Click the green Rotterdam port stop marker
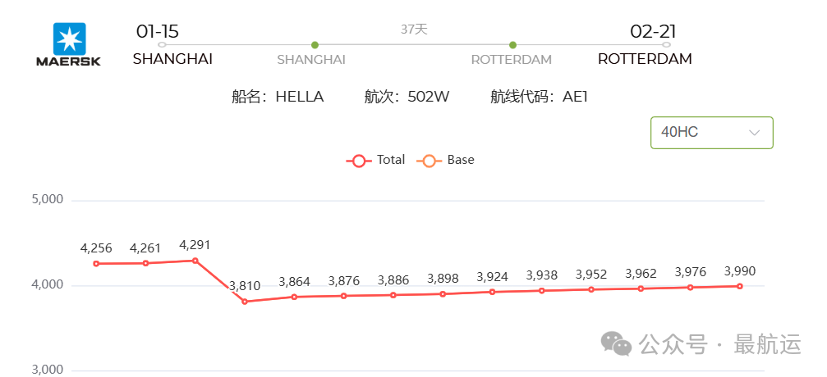This screenshot has height=377, width=827. [512, 45]
